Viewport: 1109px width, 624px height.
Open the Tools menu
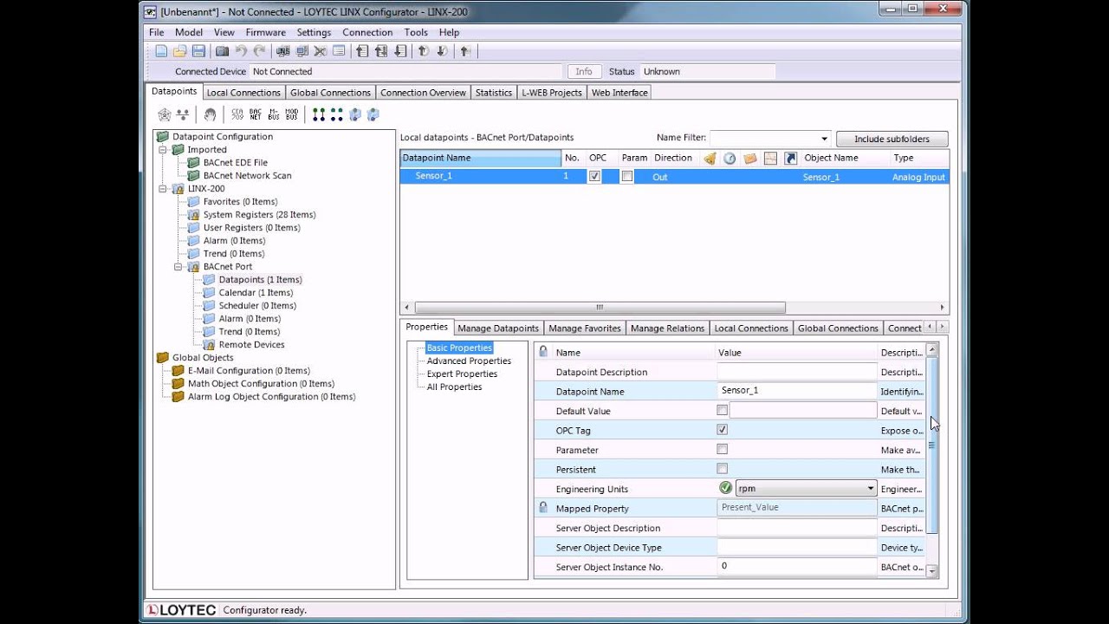416,32
